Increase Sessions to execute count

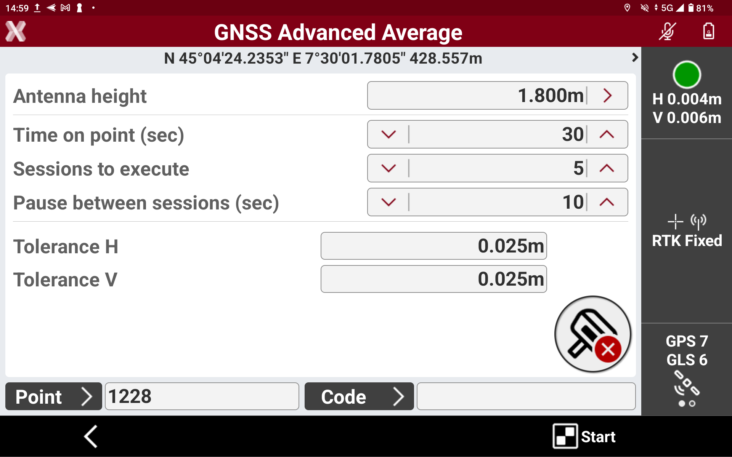607,168
